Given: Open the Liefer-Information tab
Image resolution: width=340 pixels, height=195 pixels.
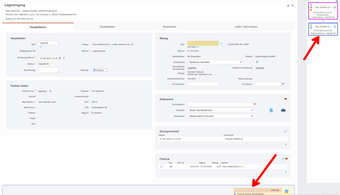Looking at the screenshot, I should [246, 27].
